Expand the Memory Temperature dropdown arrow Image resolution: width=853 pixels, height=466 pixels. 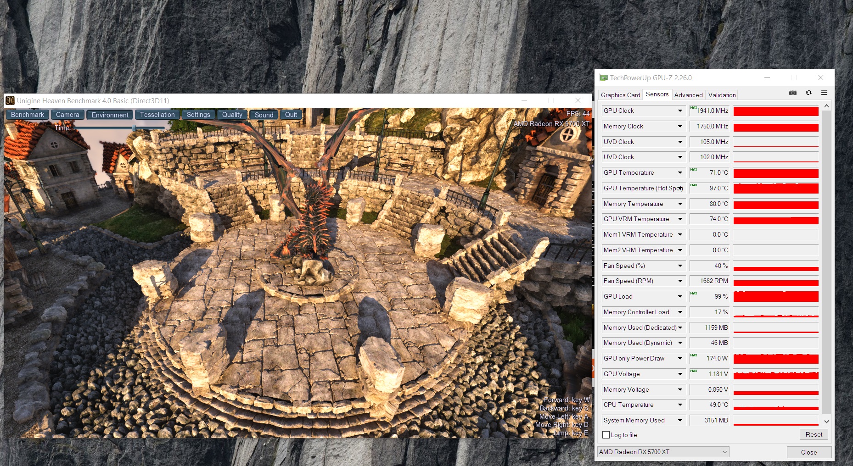(680, 204)
